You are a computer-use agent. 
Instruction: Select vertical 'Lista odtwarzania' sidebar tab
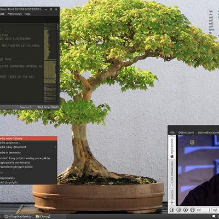coord(172,174)
